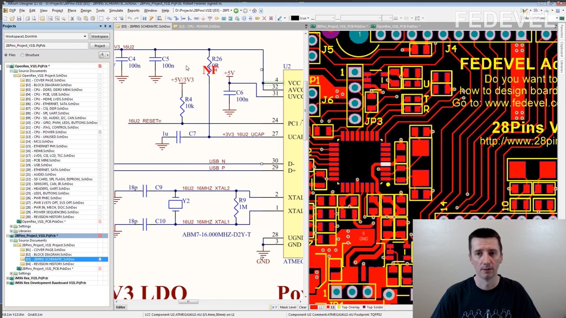Click the Cut scissors icon

pos(72,19)
